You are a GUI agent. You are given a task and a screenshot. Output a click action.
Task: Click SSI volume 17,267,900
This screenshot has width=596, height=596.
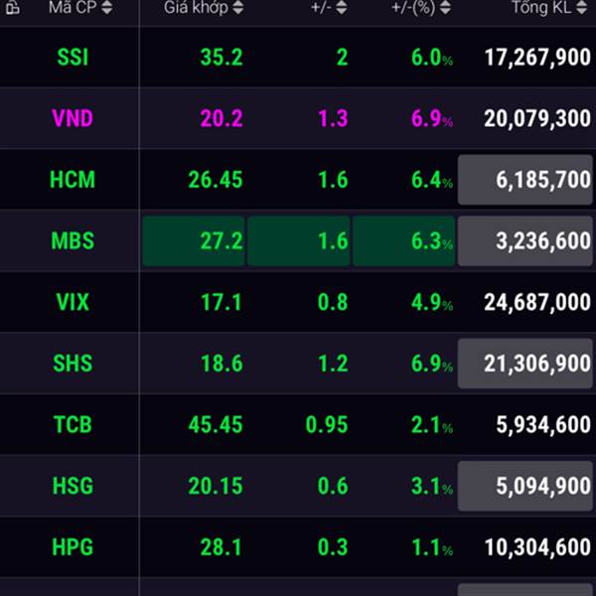coord(537,58)
